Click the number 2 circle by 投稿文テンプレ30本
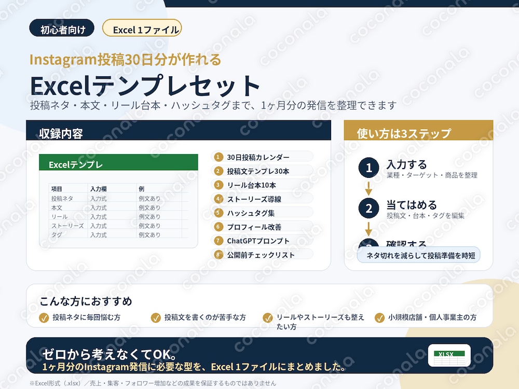Screen dimensions: 519x389 coord(218,171)
